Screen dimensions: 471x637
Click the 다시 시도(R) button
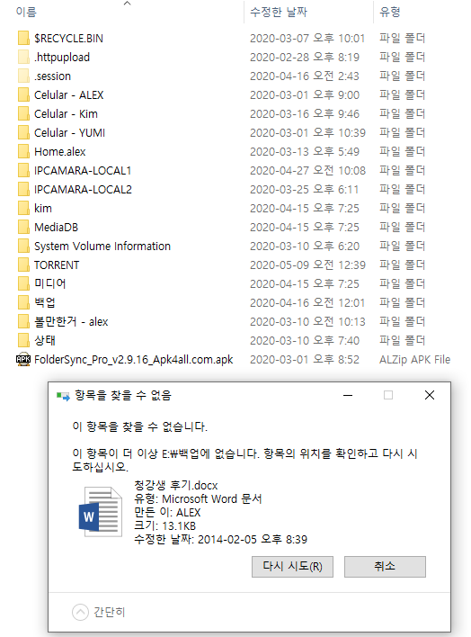[x=292, y=566]
